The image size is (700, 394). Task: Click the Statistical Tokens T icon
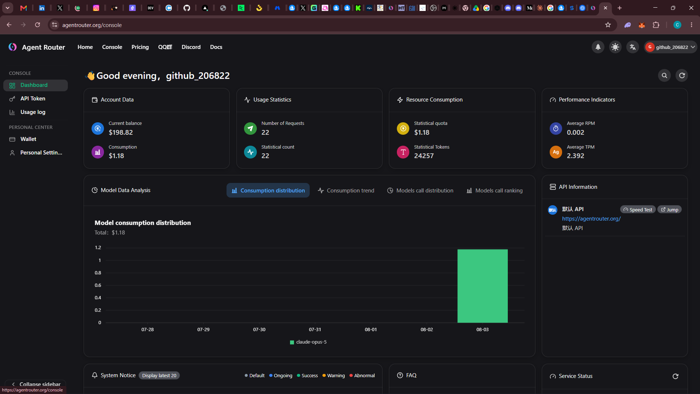pos(403,152)
